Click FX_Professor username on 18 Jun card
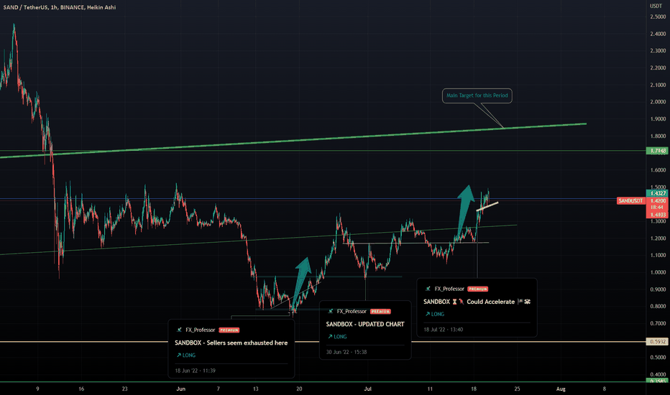Image resolution: width=670 pixels, height=395 pixels. point(201,330)
